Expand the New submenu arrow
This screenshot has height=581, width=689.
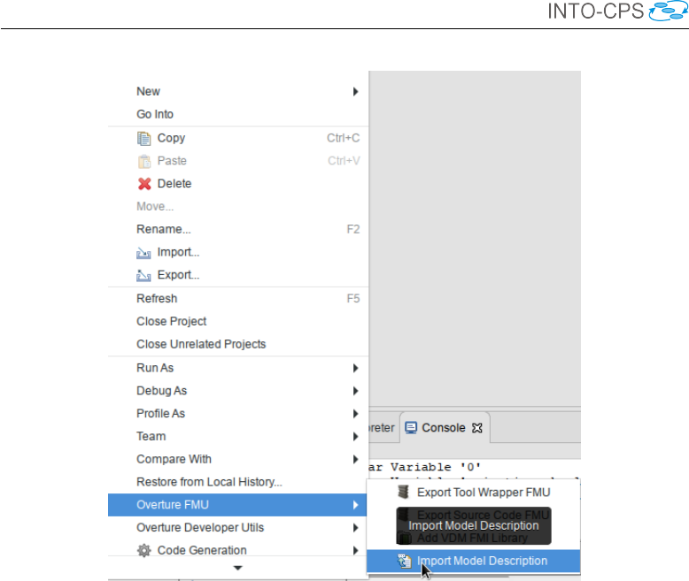(355, 91)
